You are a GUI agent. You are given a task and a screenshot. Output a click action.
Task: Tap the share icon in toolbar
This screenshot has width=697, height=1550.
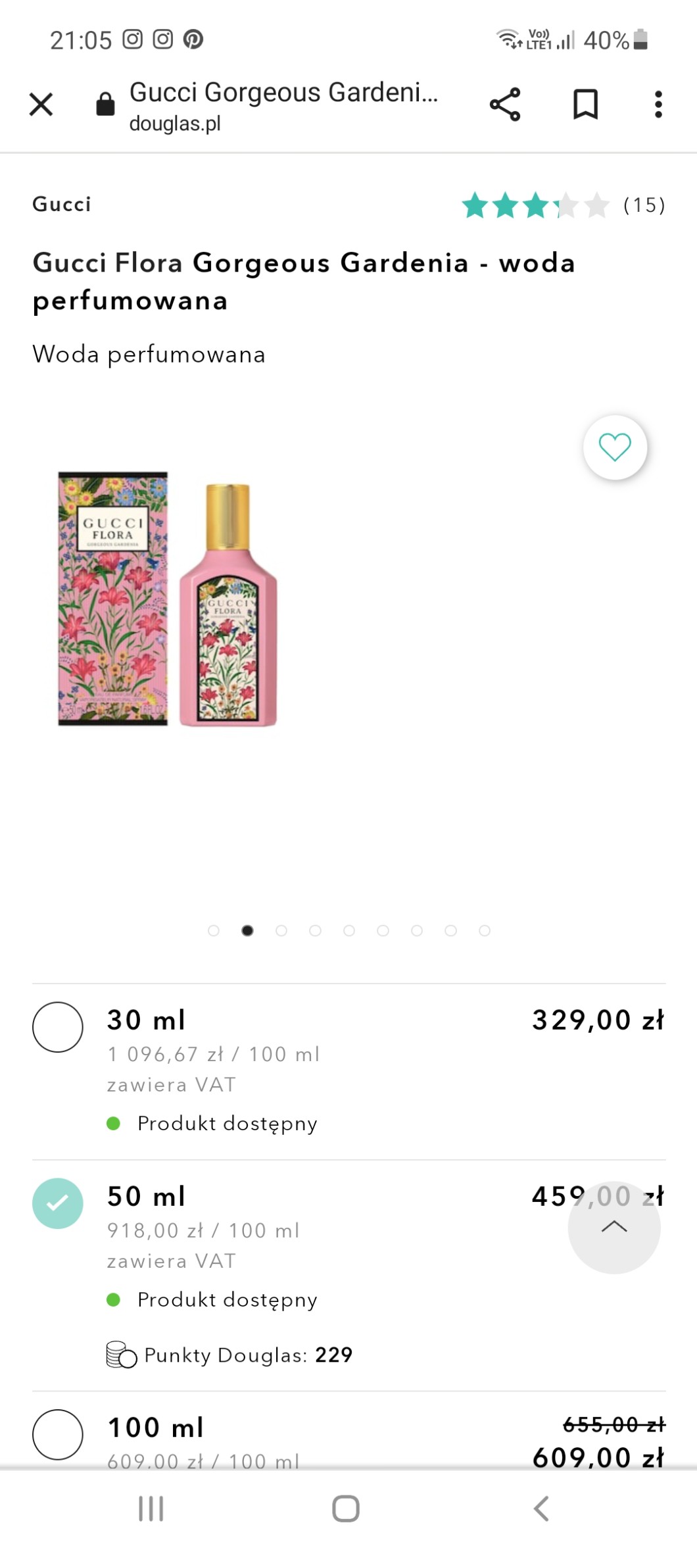click(x=504, y=104)
